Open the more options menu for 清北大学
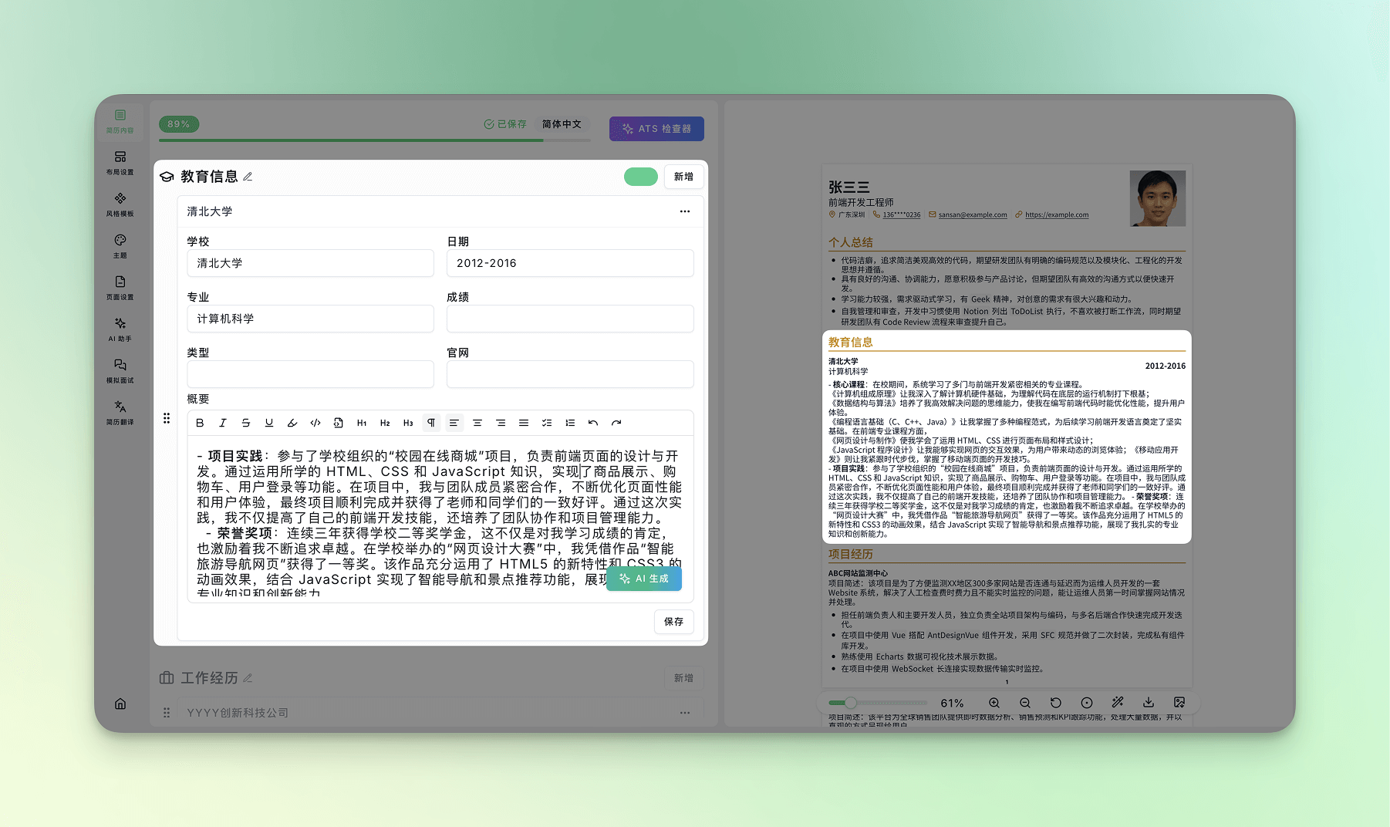This screenshot has height=827, width=1390. click(684, 211)
